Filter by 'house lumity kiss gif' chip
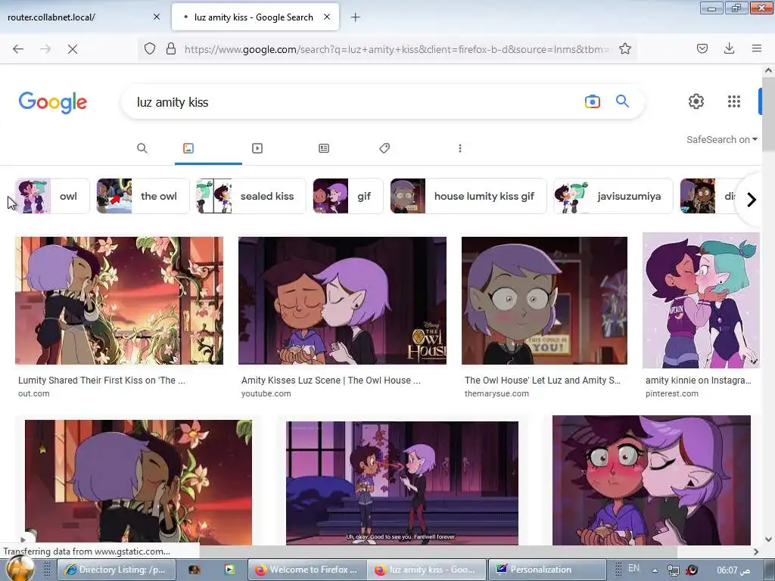 point(468,196)
